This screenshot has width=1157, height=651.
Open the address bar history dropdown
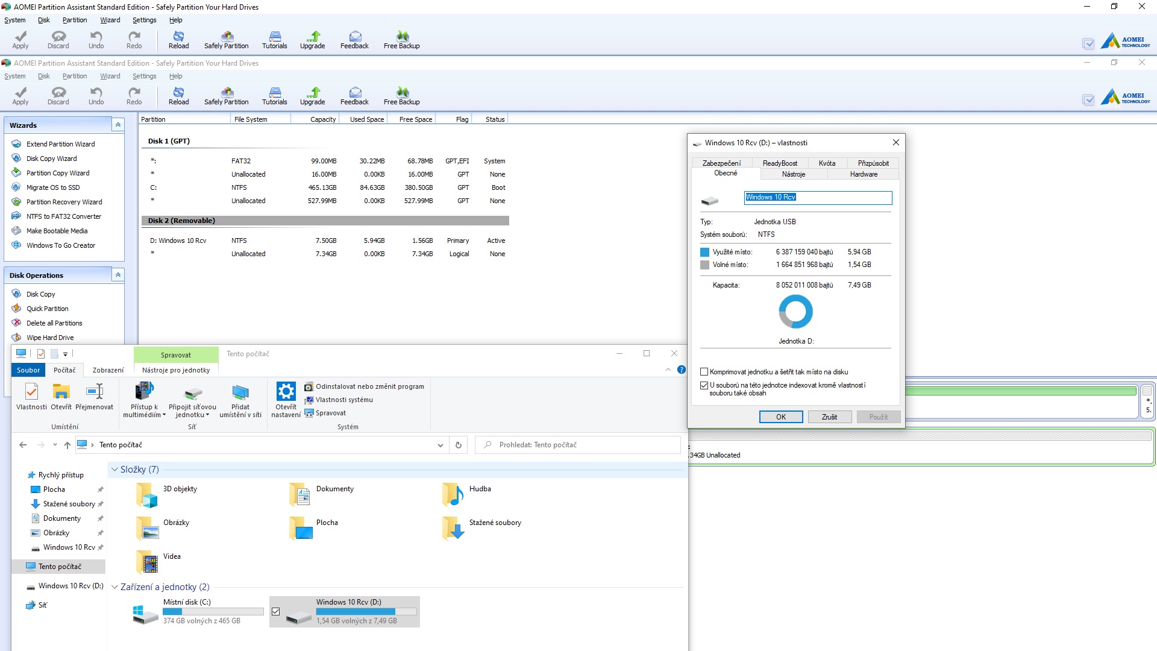pyautogui.click(x=440, y=445)
